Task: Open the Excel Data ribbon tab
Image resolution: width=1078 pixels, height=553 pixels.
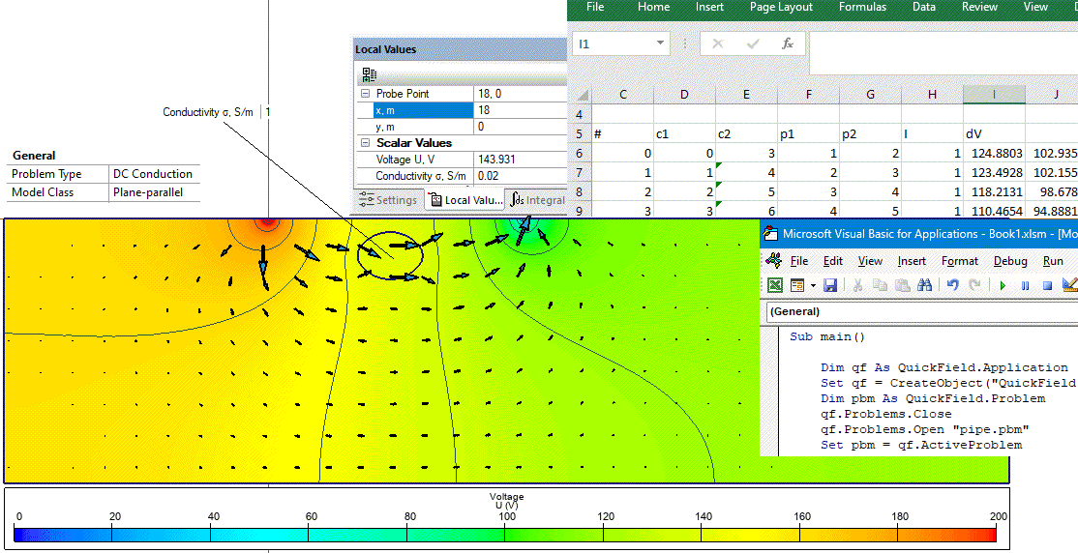Action: [x=923, y=7]
